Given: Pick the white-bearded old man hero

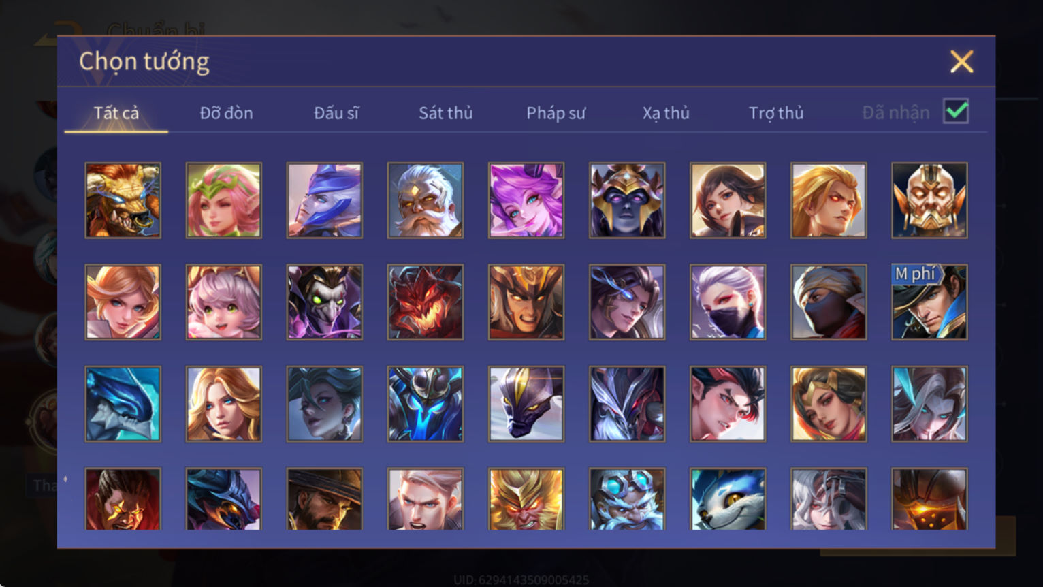Looking at the screenshot, I should 426,200.
